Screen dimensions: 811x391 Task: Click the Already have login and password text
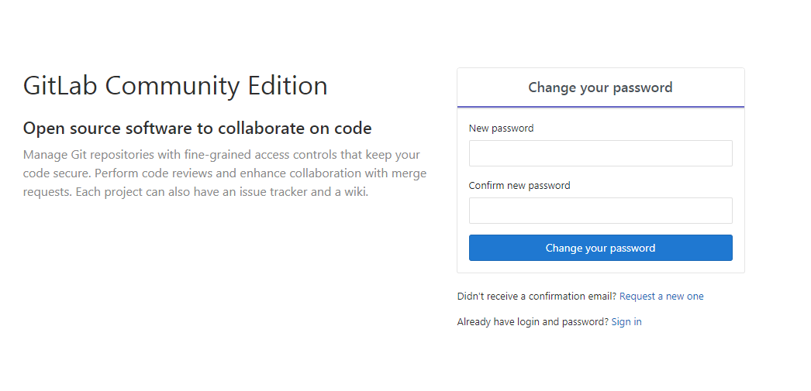(x=533, y=322)
